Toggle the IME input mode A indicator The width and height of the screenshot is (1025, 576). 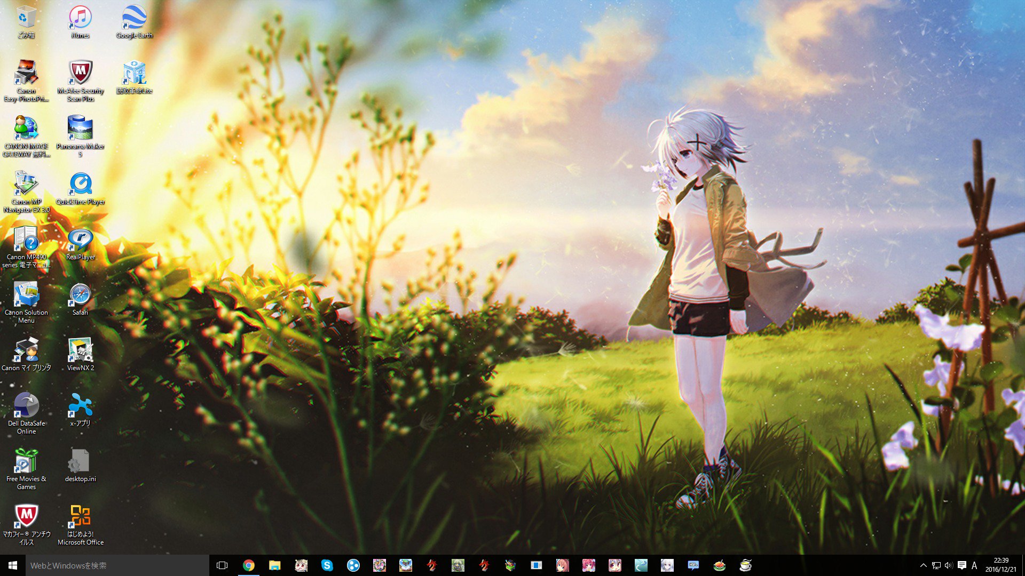pos(974,565)
